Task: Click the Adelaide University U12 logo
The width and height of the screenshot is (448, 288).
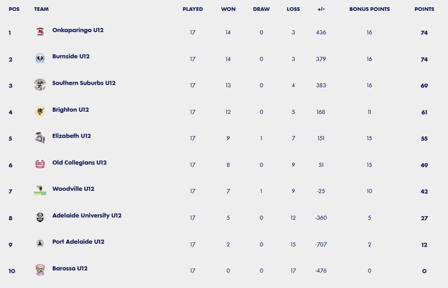Action: [x=40, y=217]
